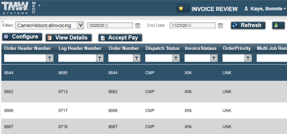Click the Order Number filter funnel

click(136, 58)
